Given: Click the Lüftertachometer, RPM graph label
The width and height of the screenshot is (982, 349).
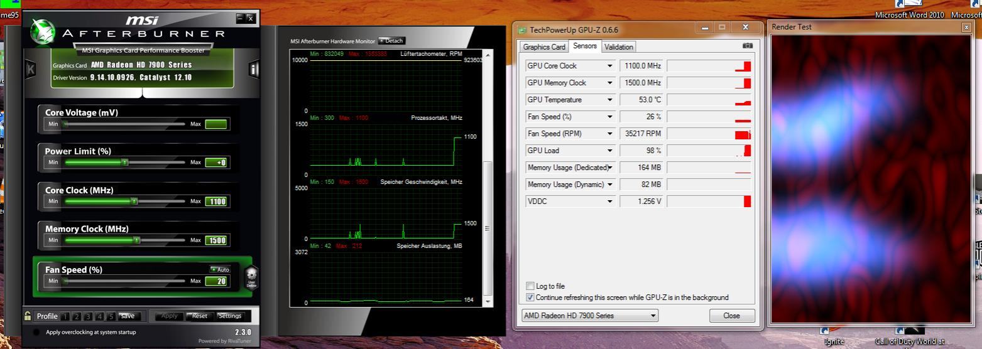Looking at the screenshot, I should click(x=431, y=54).
